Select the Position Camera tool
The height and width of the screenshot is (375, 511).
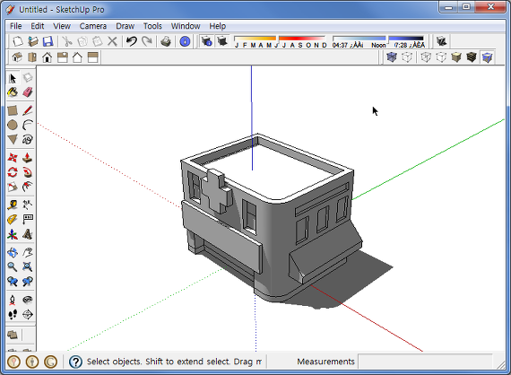point(13,300)
